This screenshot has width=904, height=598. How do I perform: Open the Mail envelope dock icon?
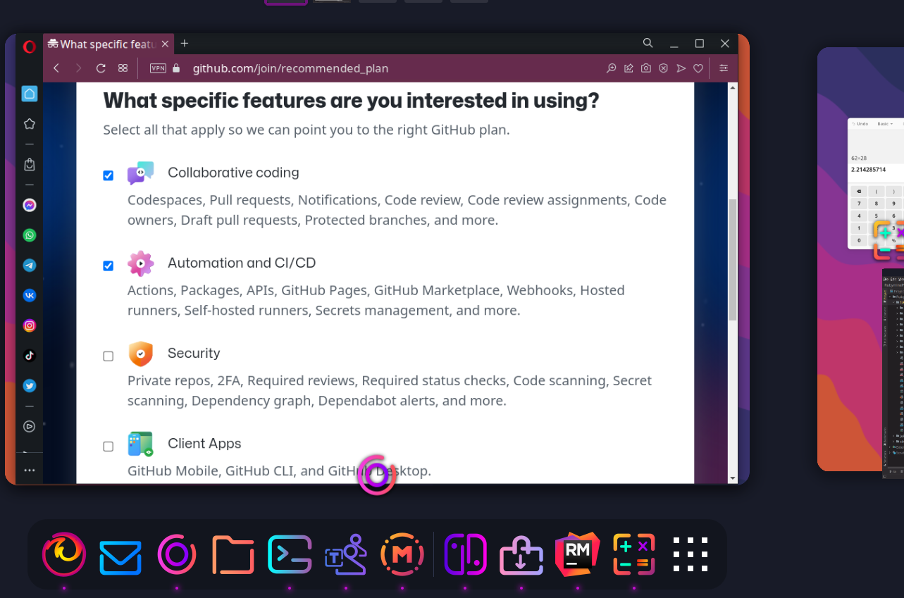tap(120, 556)
